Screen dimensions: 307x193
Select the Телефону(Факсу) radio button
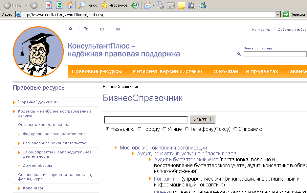(187, 129)
